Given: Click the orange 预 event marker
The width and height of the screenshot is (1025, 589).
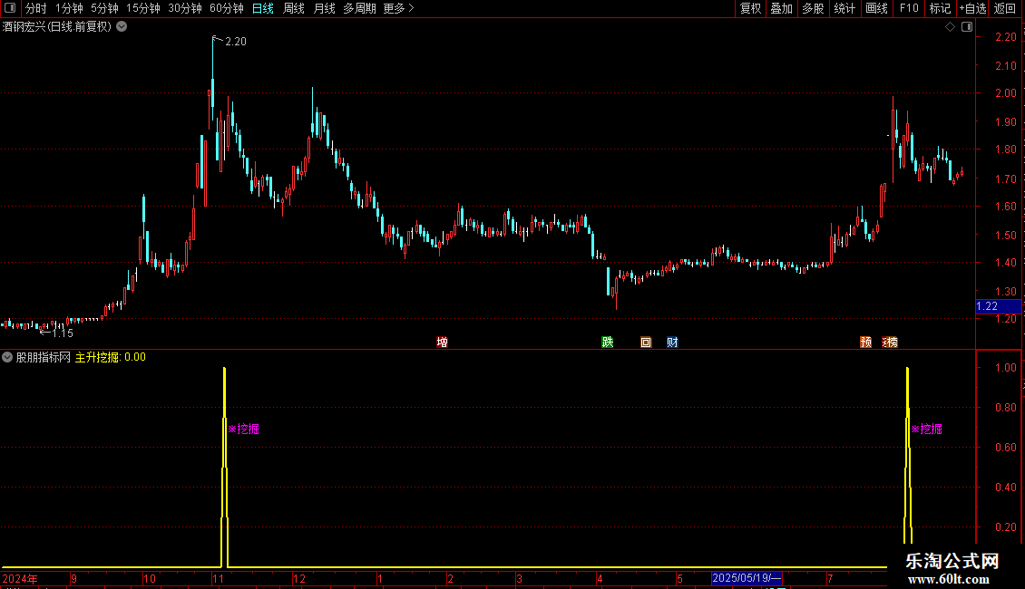Looking at the screenshot, I should (865, 343).
